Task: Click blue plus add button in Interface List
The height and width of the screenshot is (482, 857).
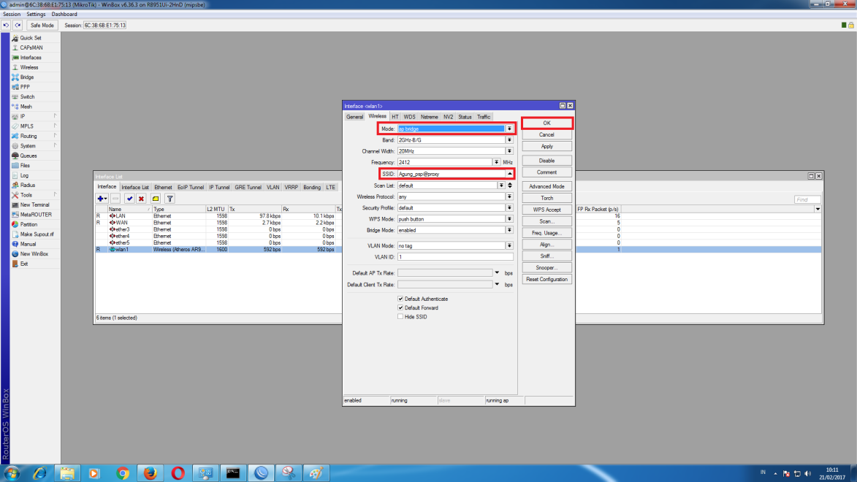Action: pyautogui.click(x=102, y=199)
